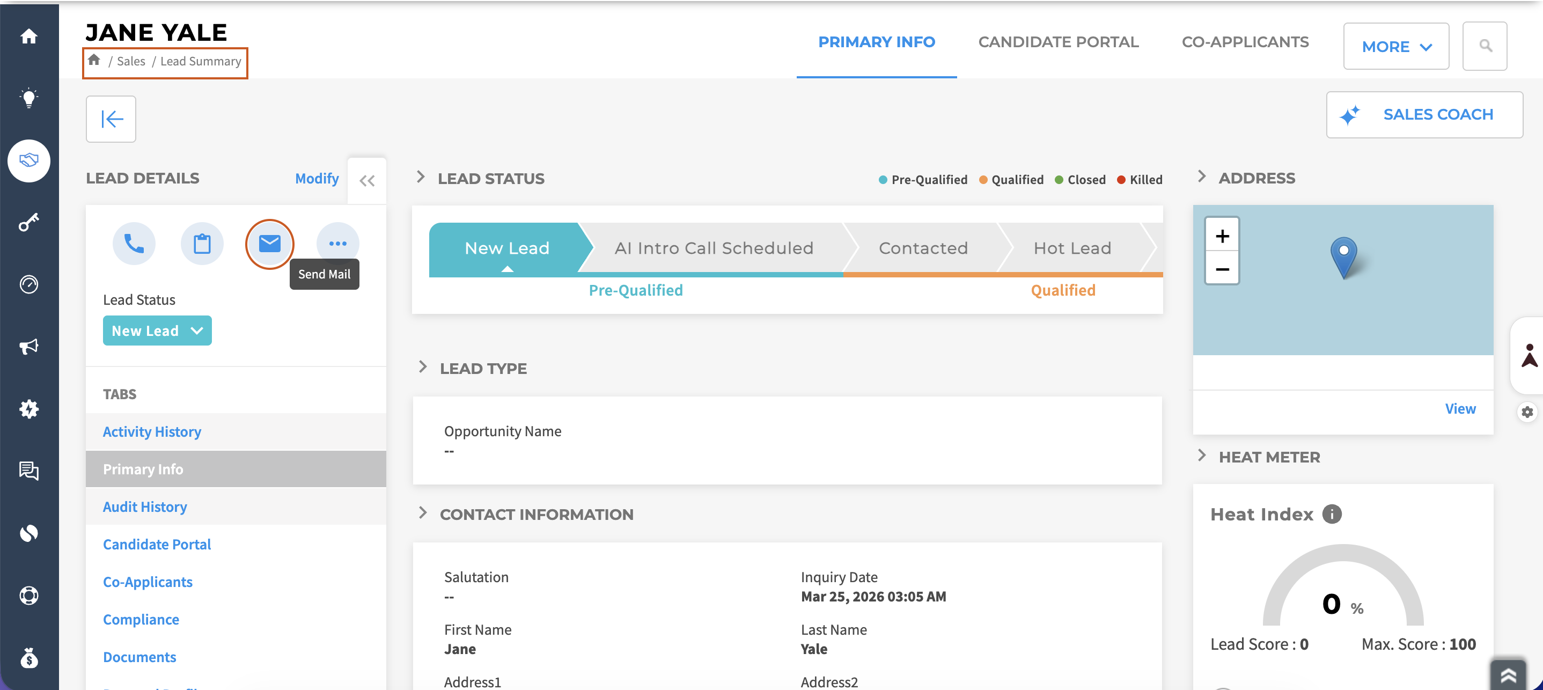This screenshot has height=690, width=1543.
Task: Toggle the HEAT METER section chevron
Action: pos(1202,455)
